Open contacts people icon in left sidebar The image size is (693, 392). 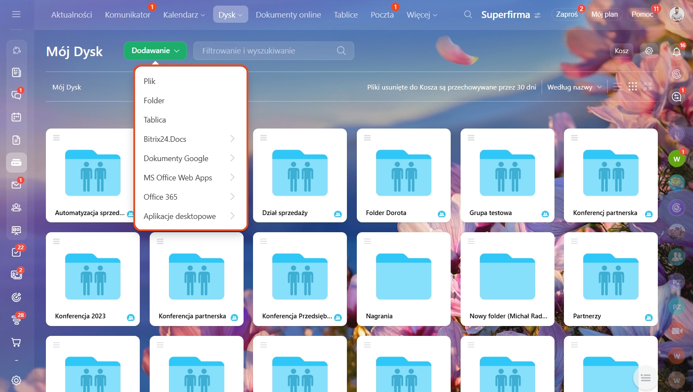pyautogui.click(x=16, y=207)
